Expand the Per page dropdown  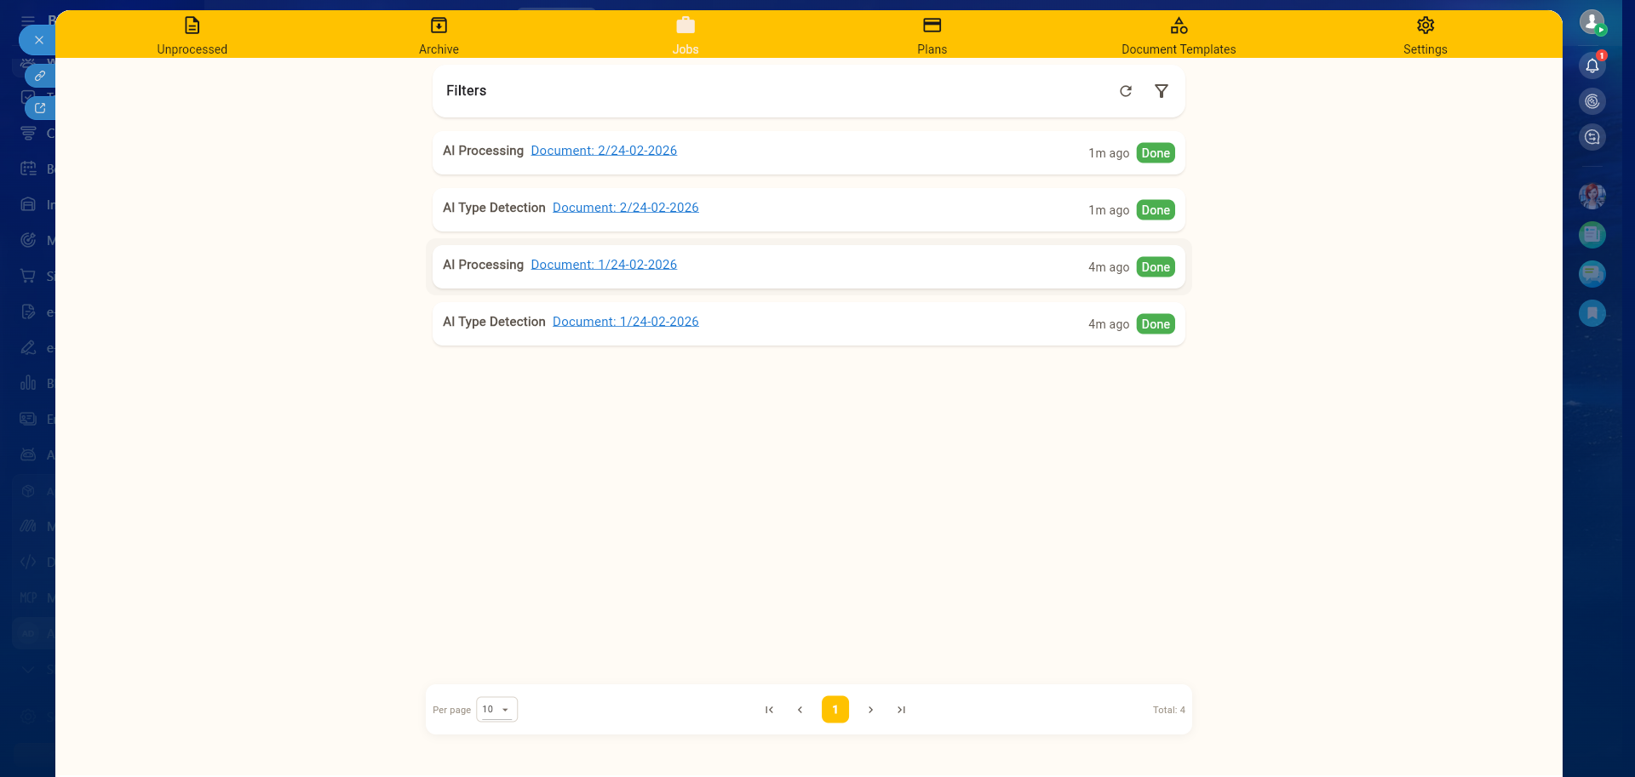point(496,709)
